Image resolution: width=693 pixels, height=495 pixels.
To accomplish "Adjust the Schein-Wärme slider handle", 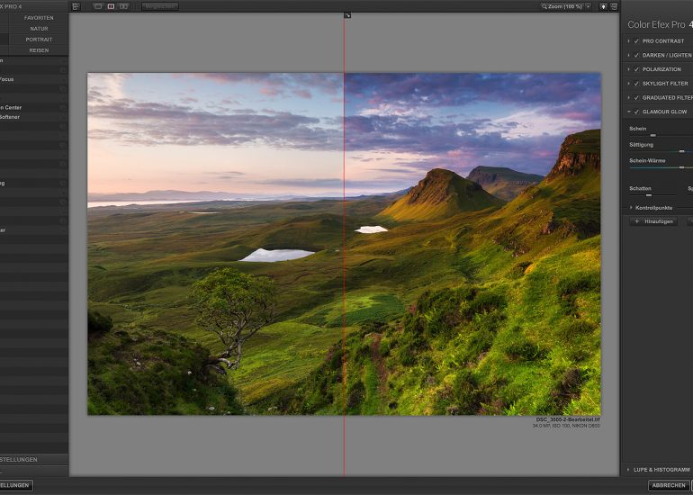I will [x=681, y=167].
